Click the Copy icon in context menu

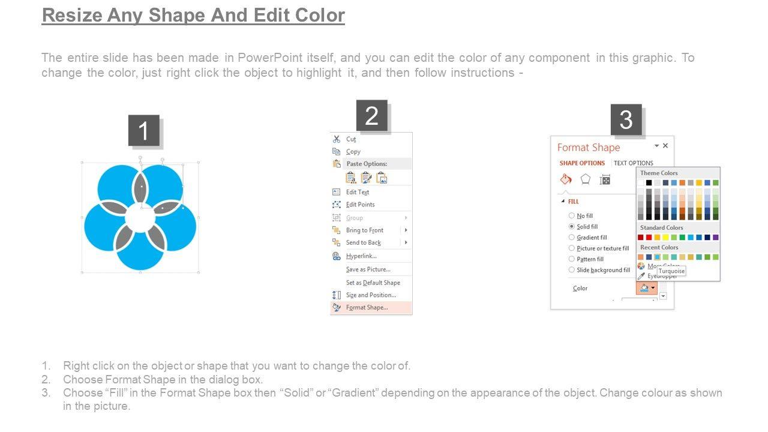(337, 152)
